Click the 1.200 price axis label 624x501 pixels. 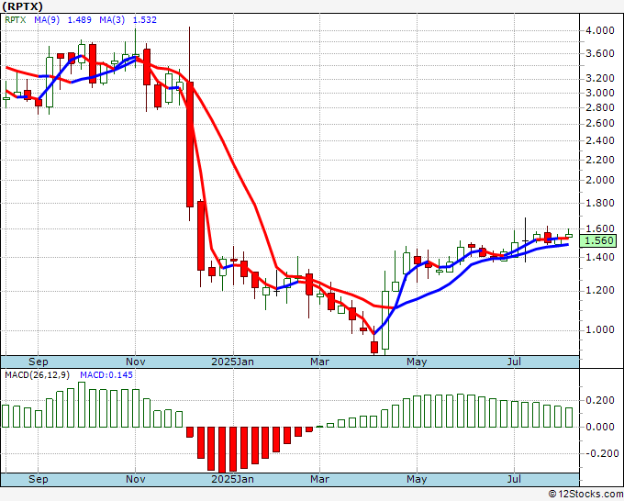click(x=600, y=291)
